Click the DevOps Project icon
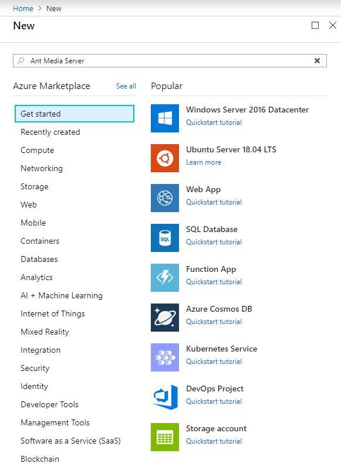 pyautogui.click(x=165, y=397)
